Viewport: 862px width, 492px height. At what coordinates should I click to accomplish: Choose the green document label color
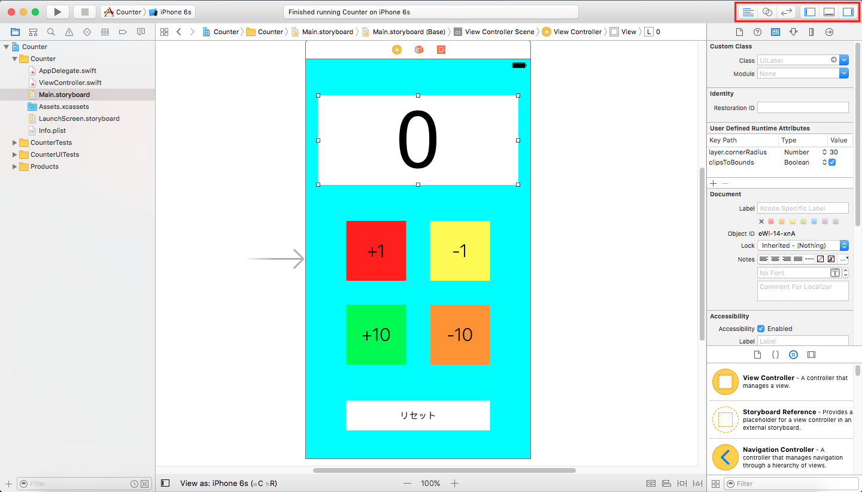(804, 221)
